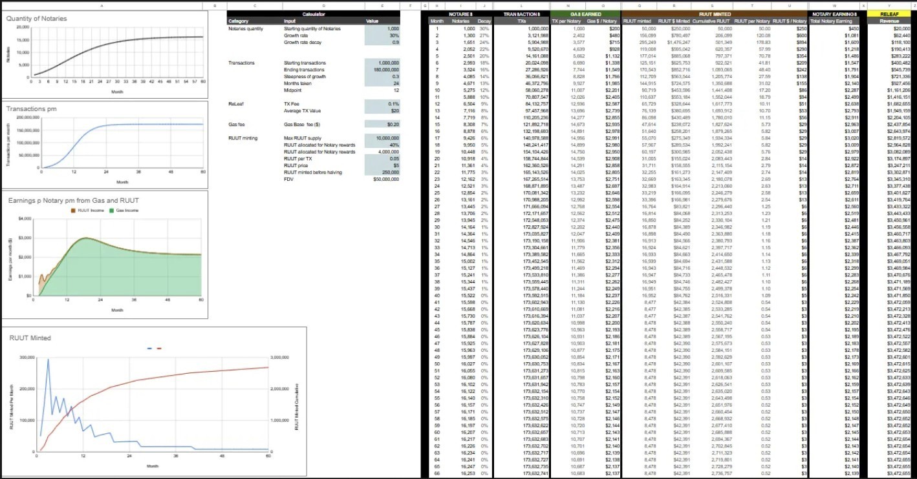Click column header E
917x479 pixels.
(x=382, y=5)
